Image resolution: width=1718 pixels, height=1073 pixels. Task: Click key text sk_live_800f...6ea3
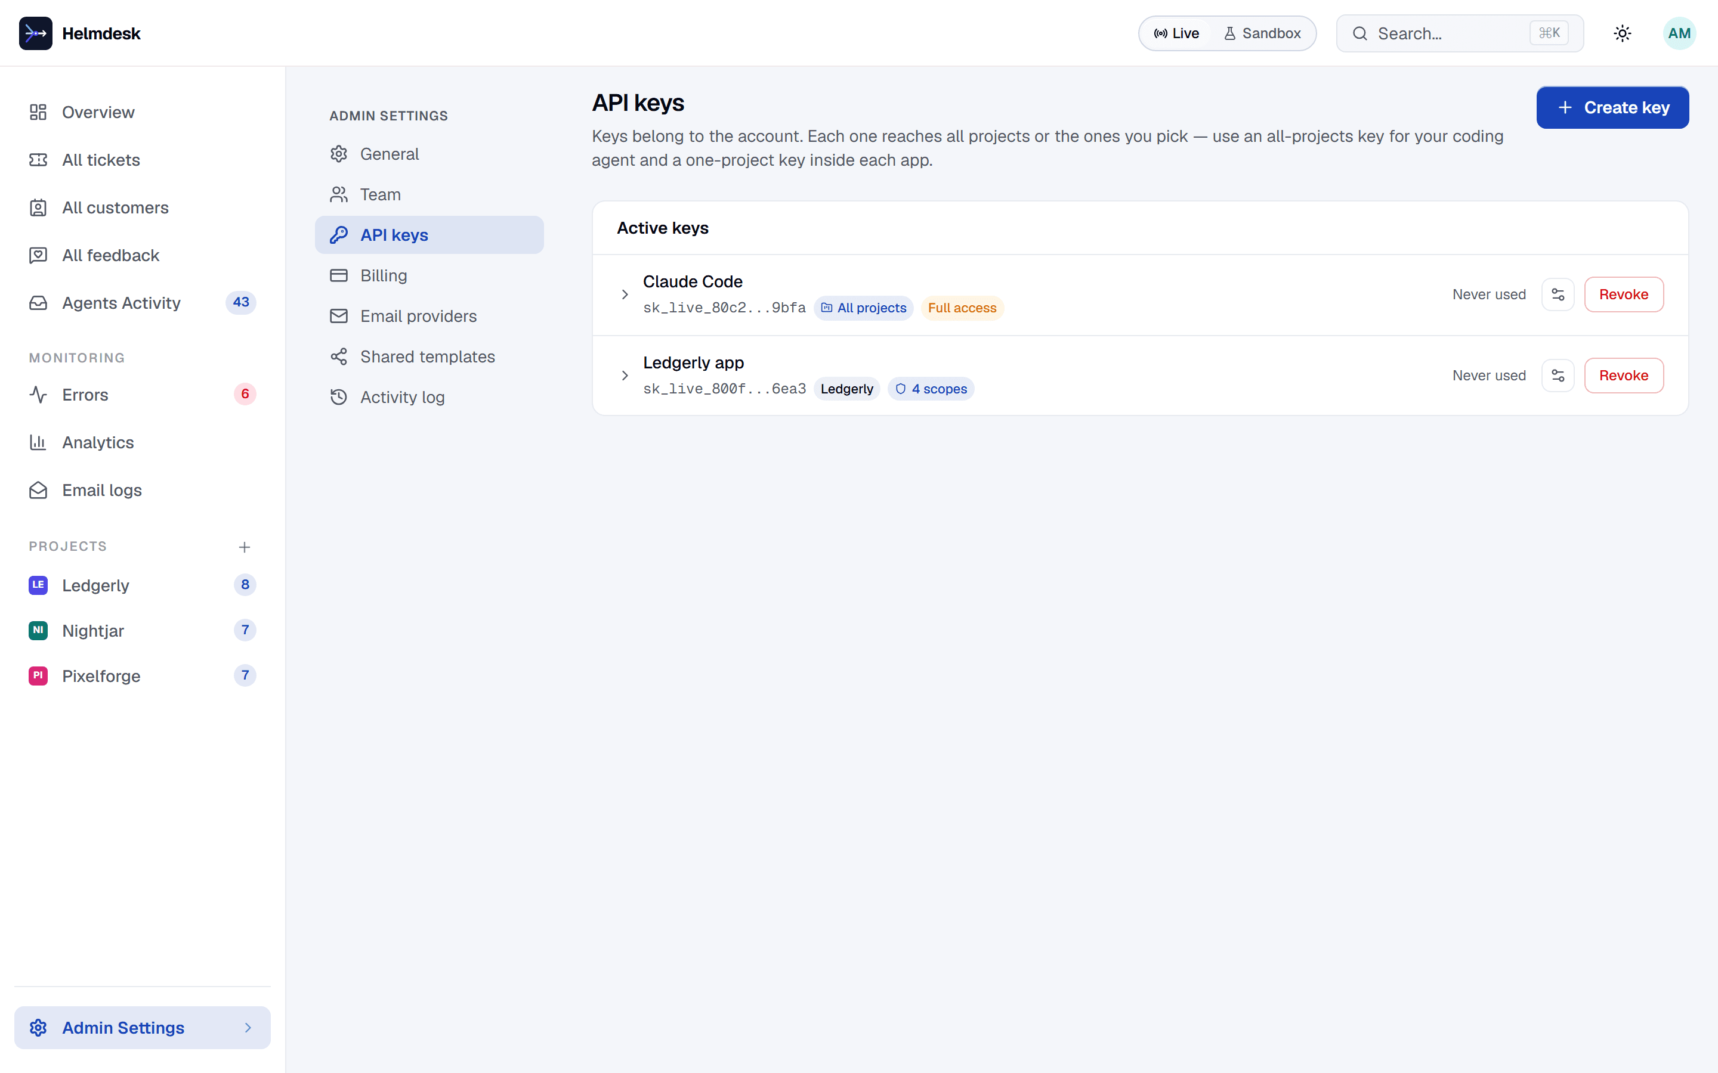click(724, 389)
